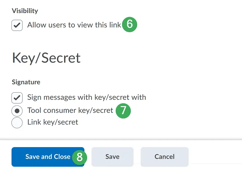Click the Allow users to view this link label text
This screenshot has width=242, height=171.
pos(74,25)
